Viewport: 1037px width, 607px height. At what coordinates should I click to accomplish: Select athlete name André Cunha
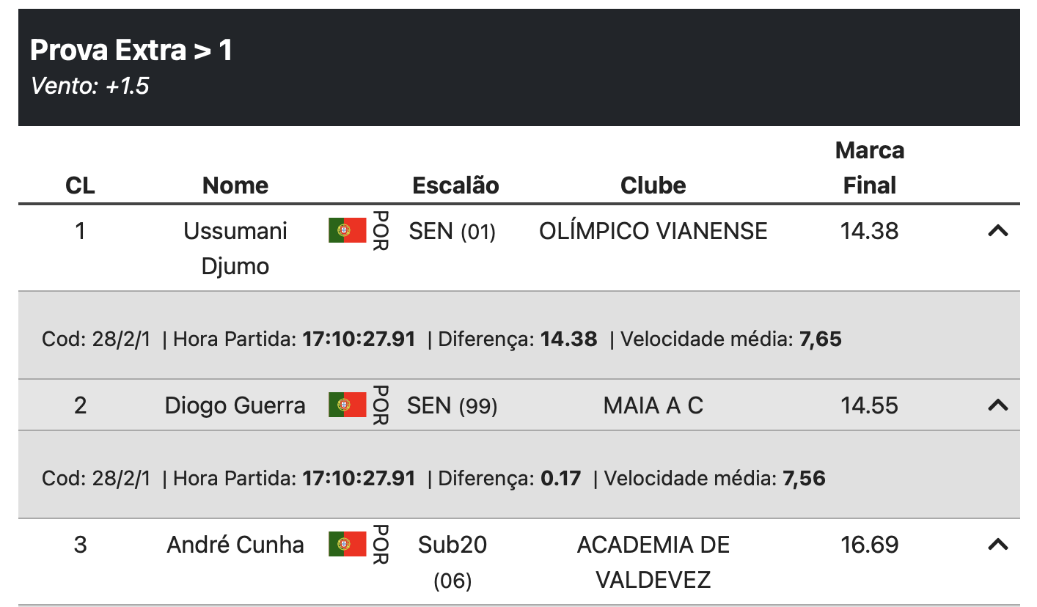pyautogui.click(x=235, y=545)
